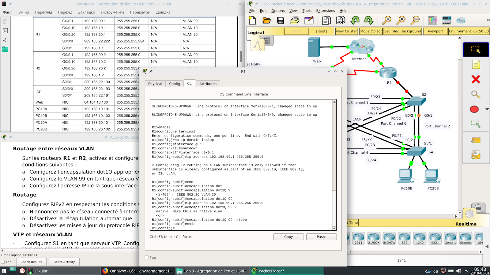Open the drawing palette icon
Viewport: 490px width, 275px height.
tap(432, 20)
